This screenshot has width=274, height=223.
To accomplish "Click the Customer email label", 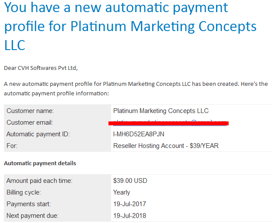I will point(30,122).
